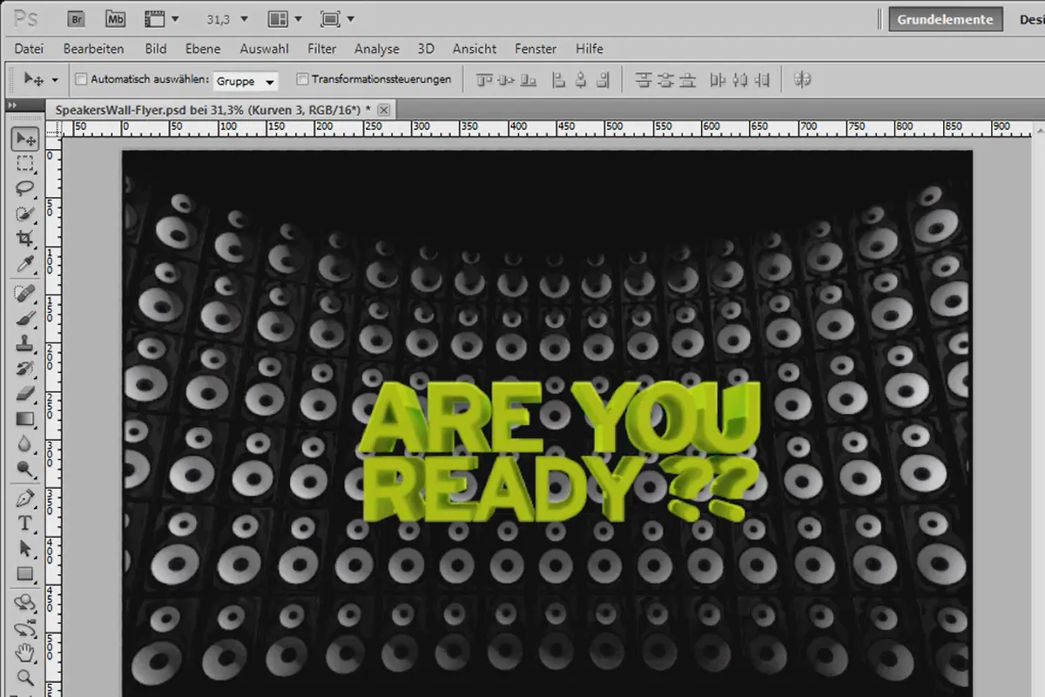Expand the arrange documents dropdown
The image size is (1045, 697).
pyautogui.click(x=285, y=18)
